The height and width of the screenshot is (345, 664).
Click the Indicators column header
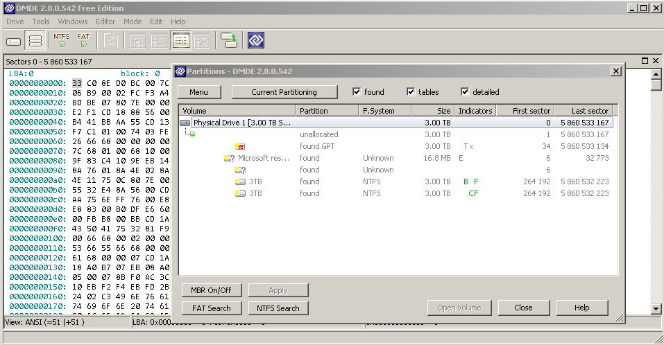pos(475,111)
